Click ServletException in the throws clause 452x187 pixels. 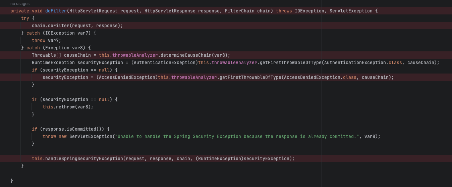pos(351,11)
